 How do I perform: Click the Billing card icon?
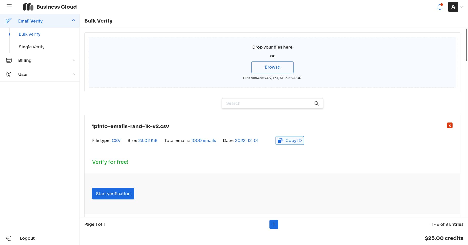click(9, 60)
